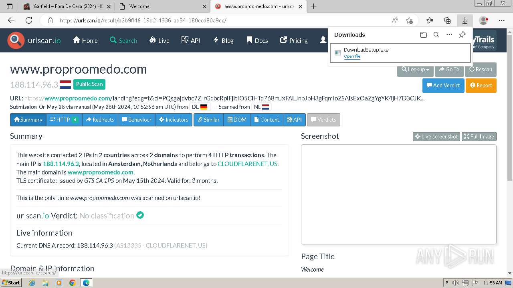
Task: Switch to the Welcome browser tab
Action: click(x=162, y=6)
